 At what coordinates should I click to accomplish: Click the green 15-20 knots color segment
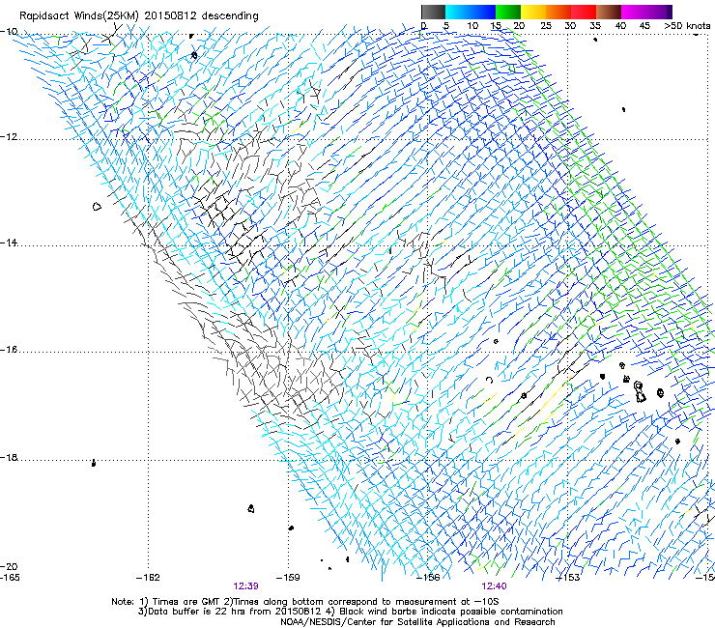(x=508, y=12)
